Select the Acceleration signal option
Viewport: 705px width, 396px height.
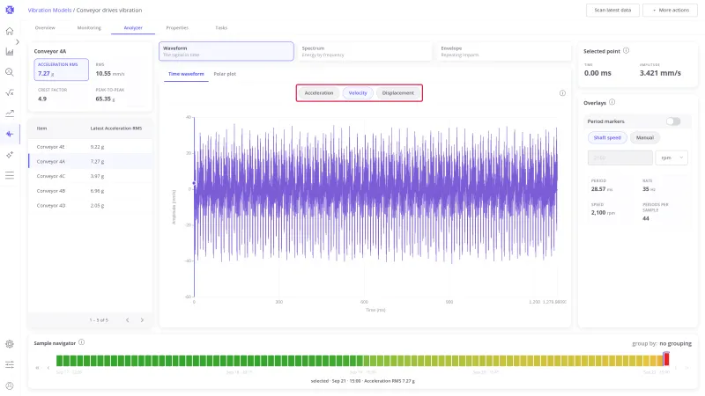(319, 93)
